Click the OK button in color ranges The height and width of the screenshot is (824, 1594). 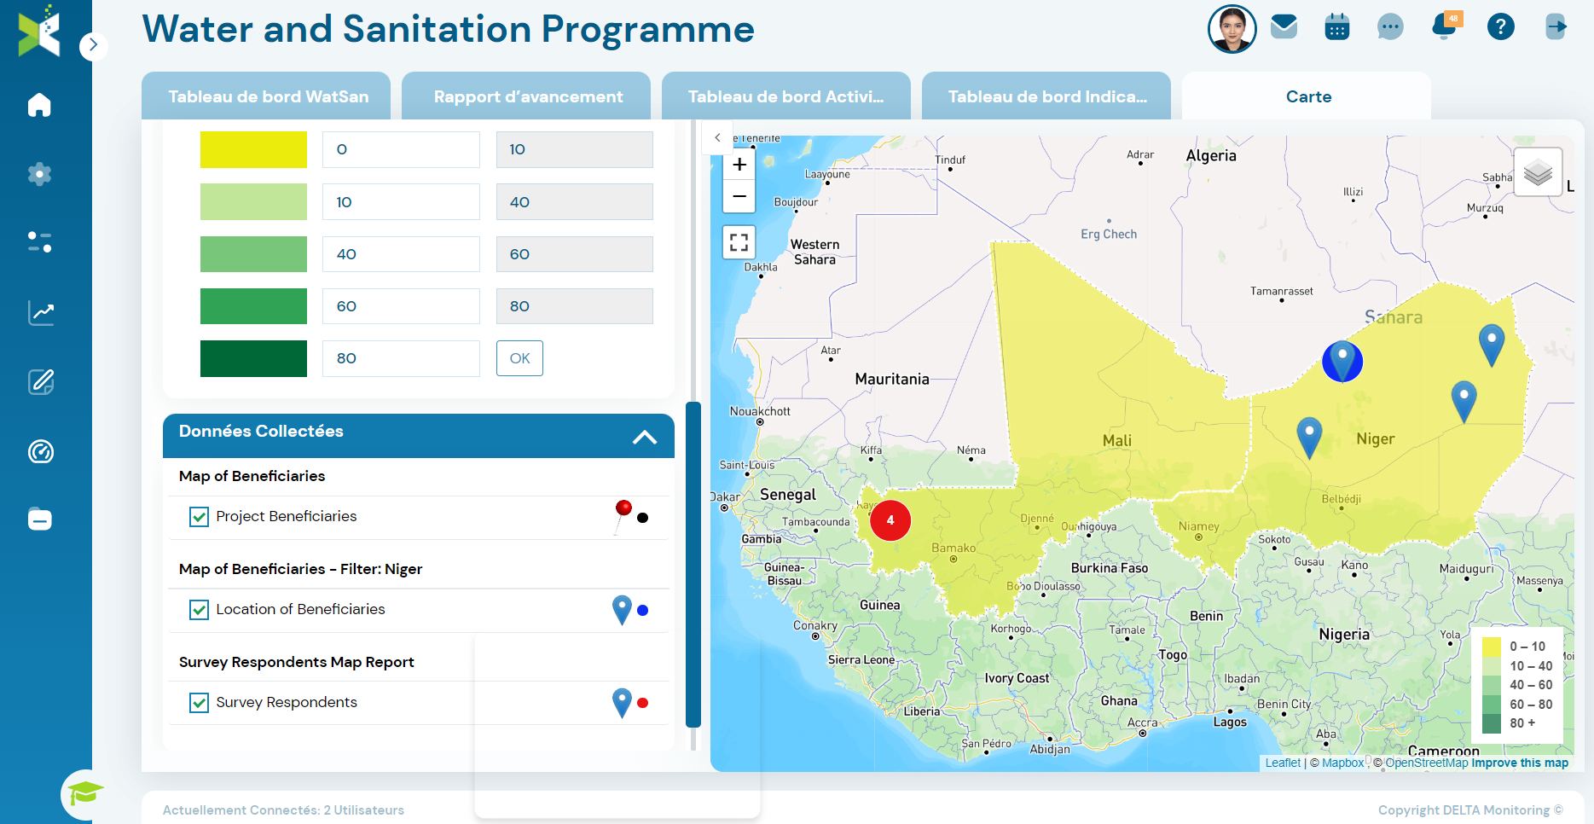point(519,357)
